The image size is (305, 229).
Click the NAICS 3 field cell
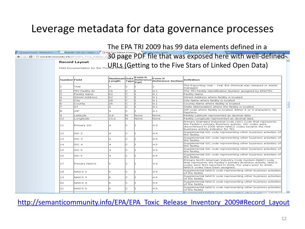click(91, 177)
